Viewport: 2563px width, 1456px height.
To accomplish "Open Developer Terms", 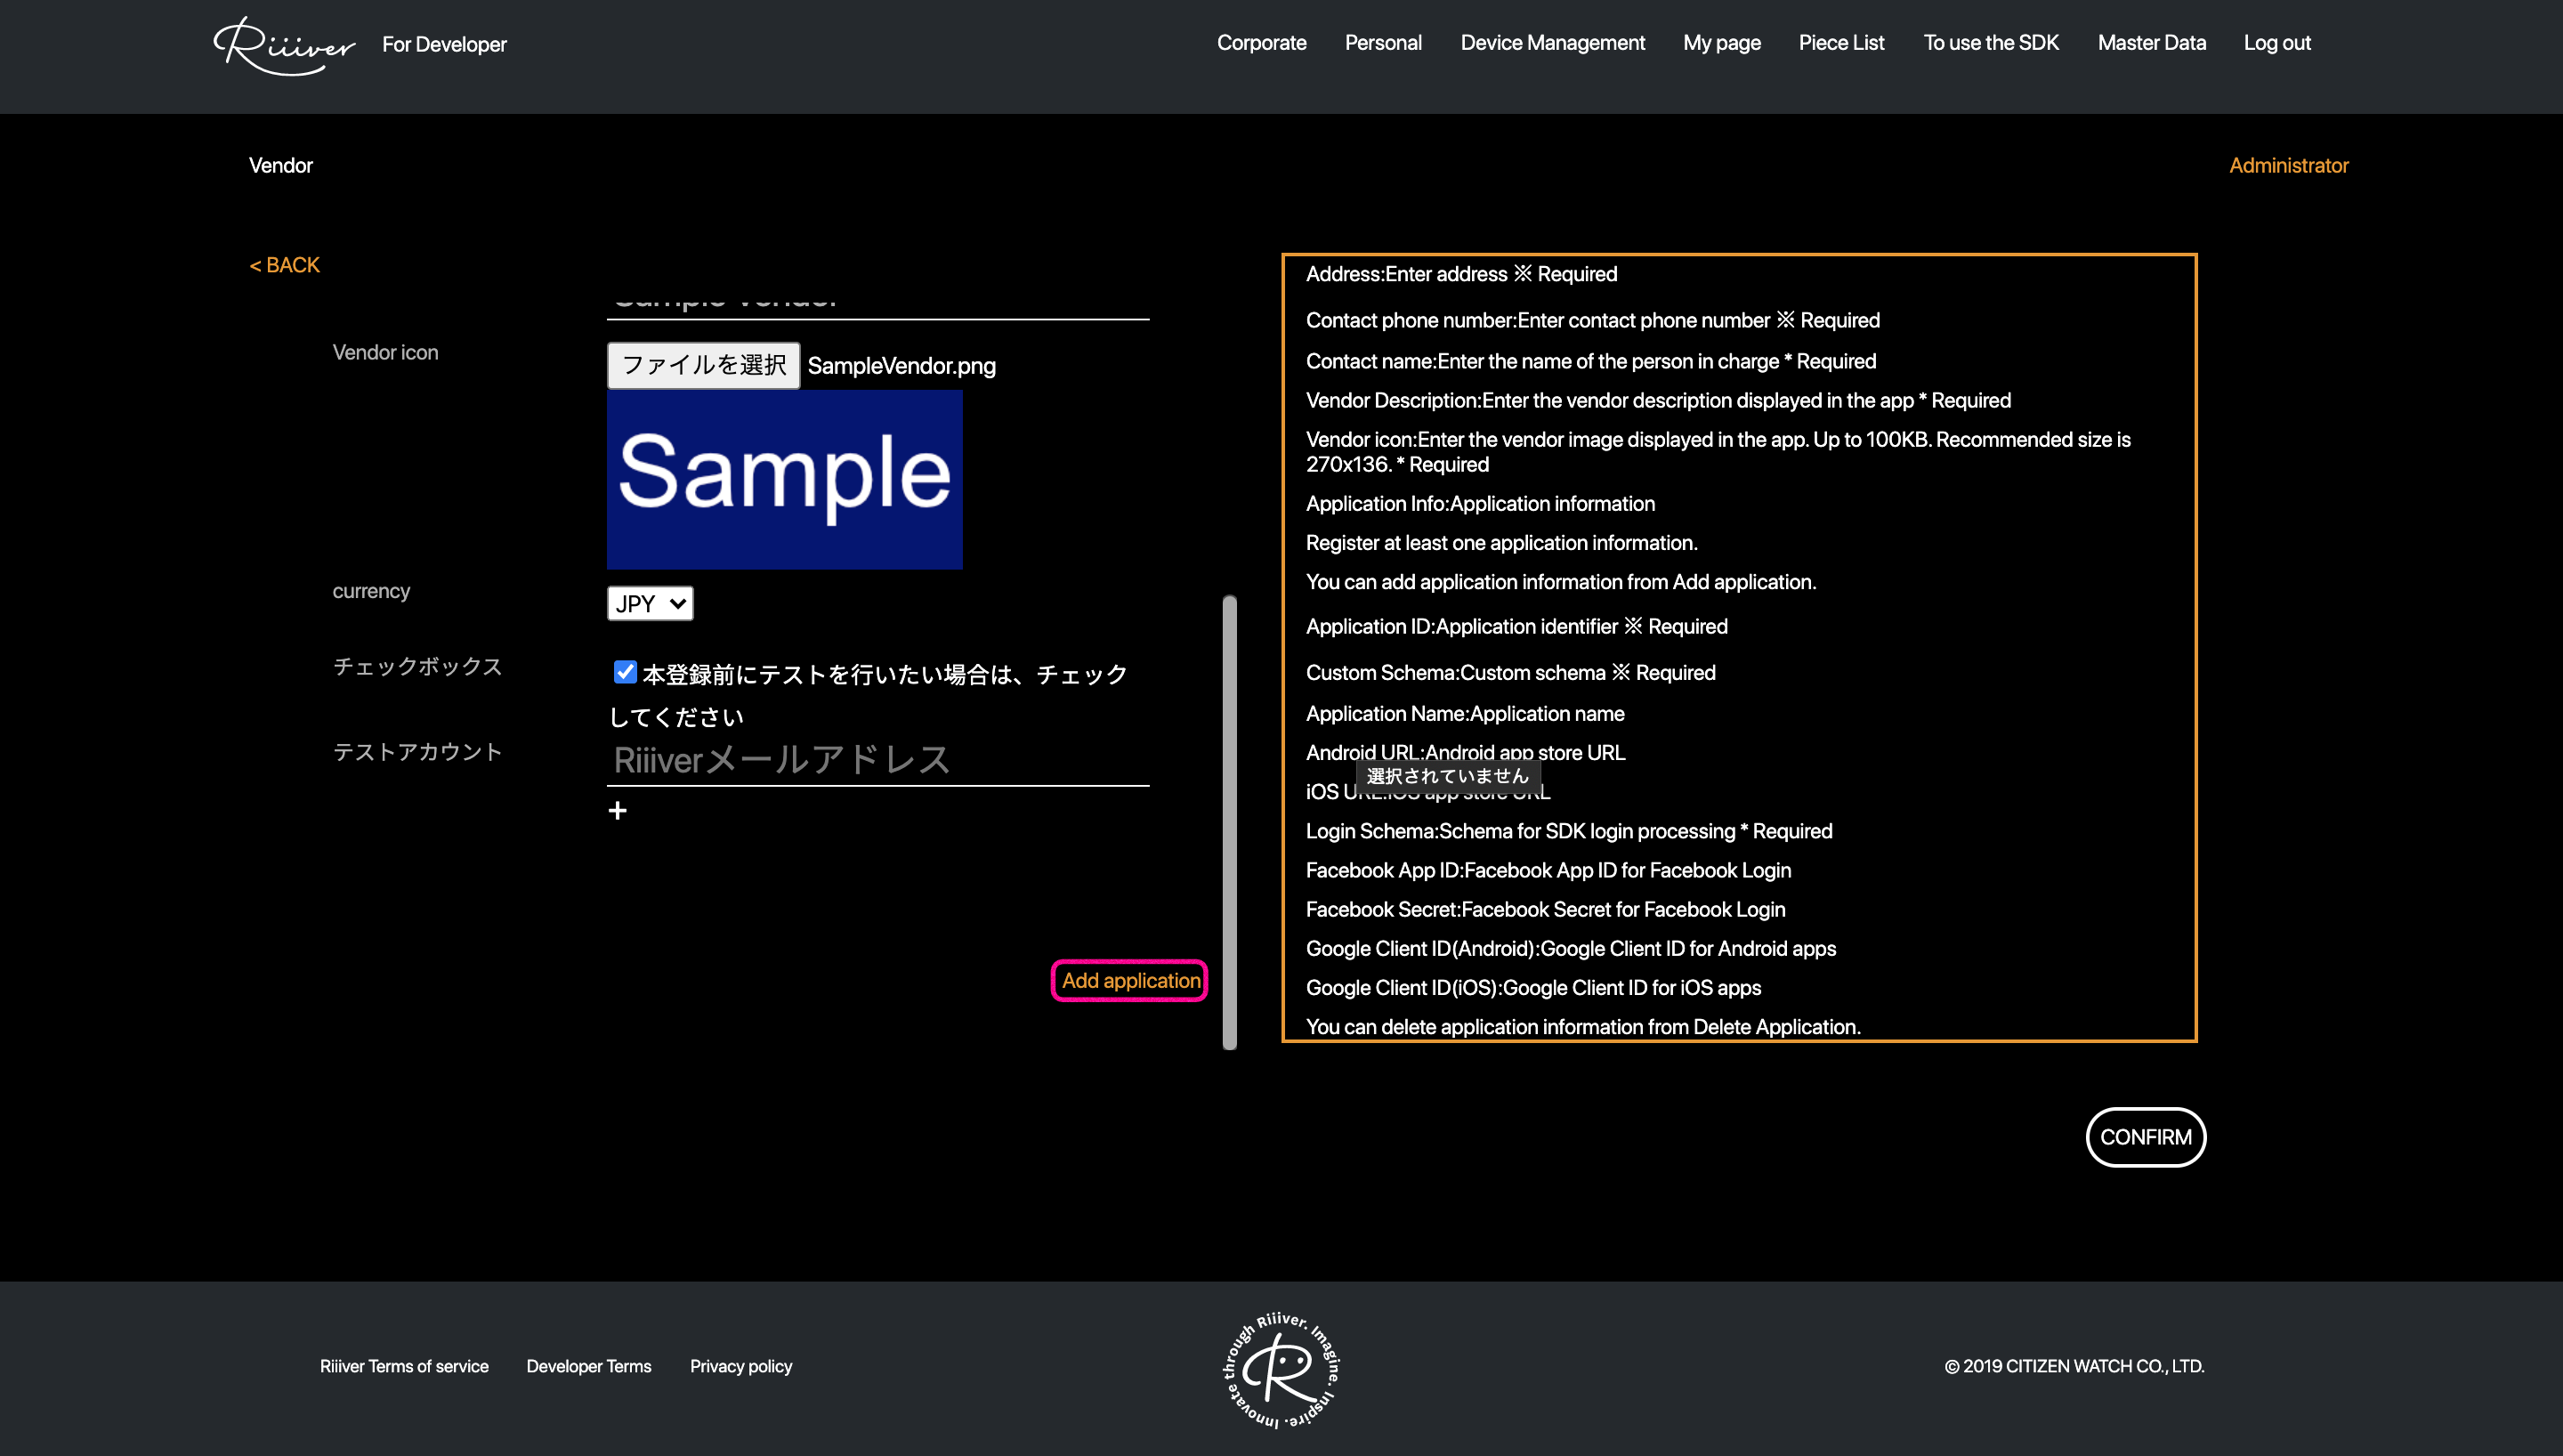I will (x=589, y=1366).
